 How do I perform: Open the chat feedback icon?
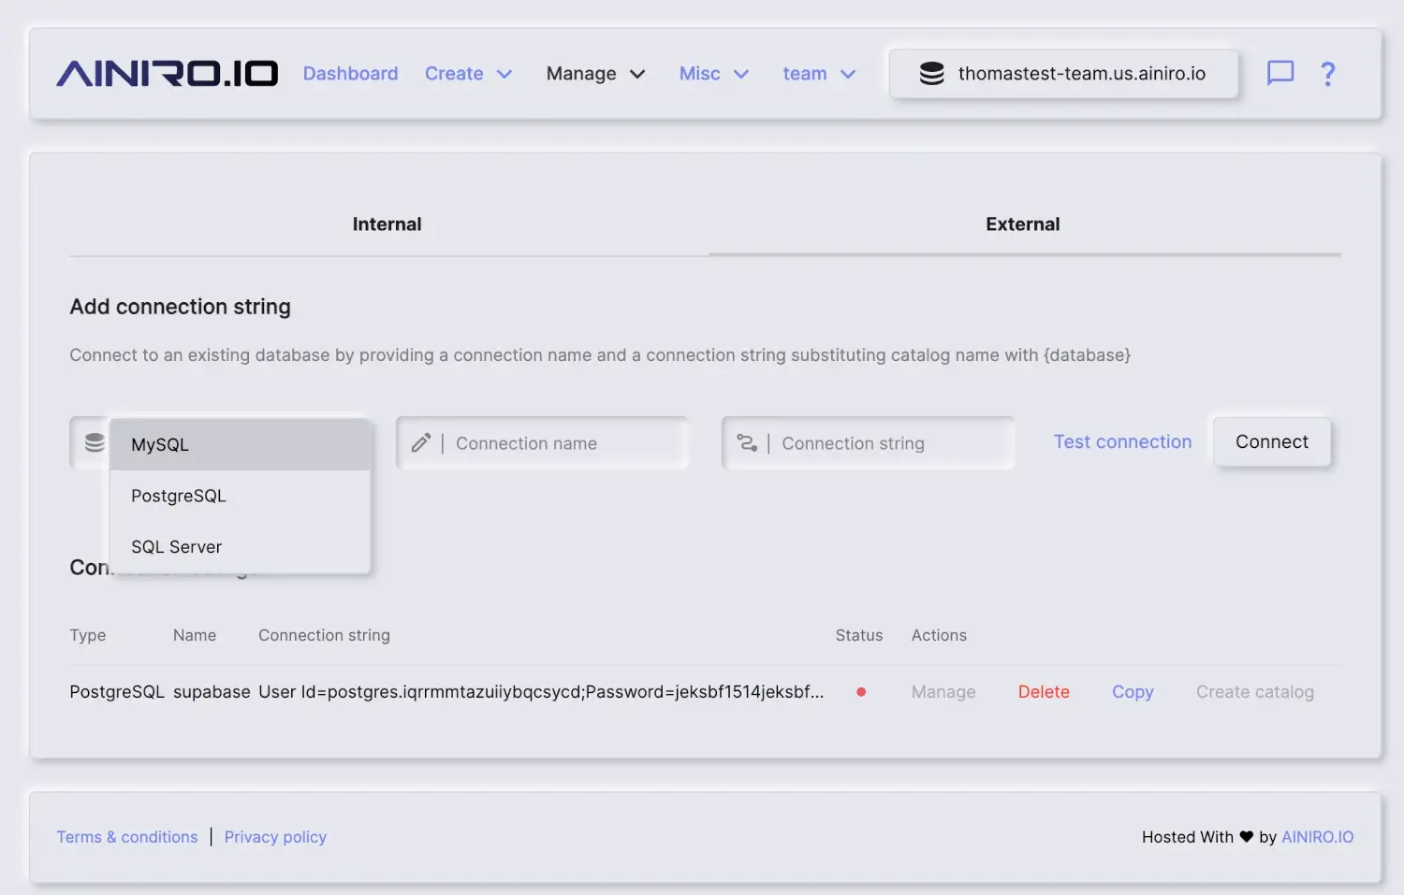coord(1280,73)
